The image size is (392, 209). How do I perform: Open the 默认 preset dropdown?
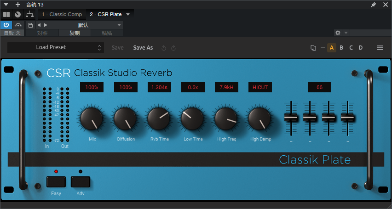tap(86, 25)
